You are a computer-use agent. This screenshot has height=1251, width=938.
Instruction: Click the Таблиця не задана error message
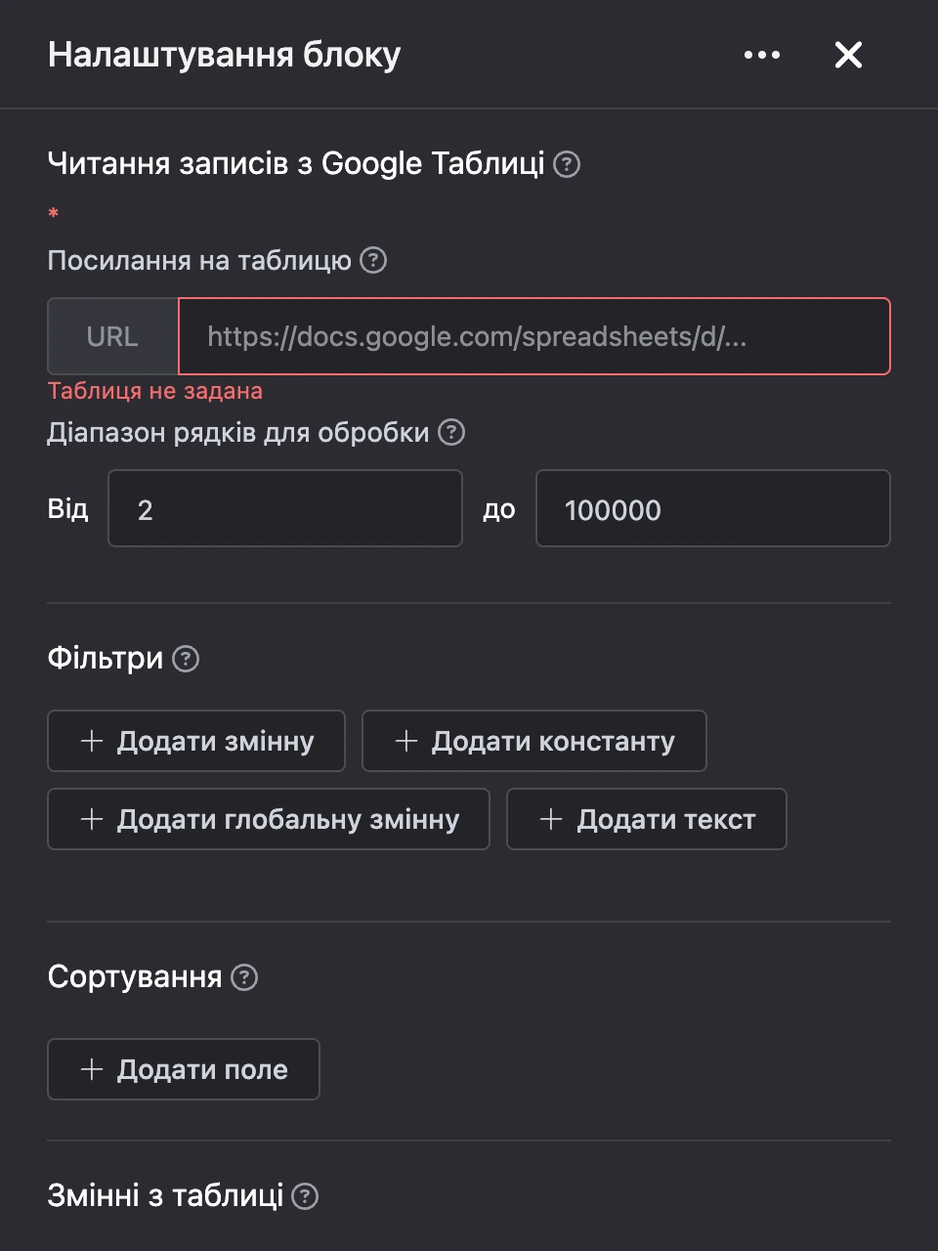tap(155, 391)
